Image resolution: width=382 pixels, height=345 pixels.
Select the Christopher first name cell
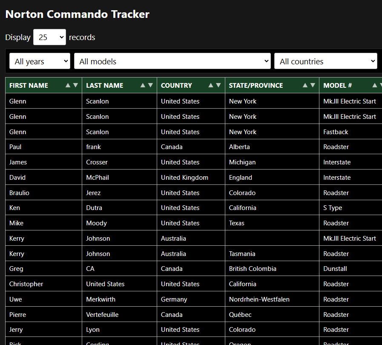point(43,284)
